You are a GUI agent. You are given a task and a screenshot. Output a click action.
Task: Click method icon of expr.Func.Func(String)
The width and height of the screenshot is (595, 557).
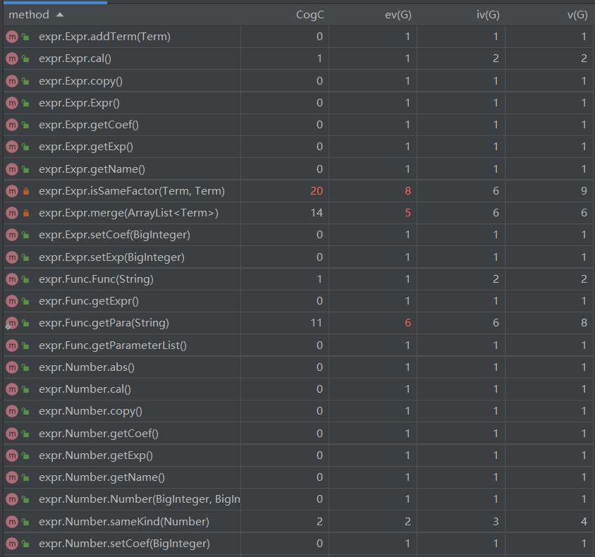pos(12,279)
